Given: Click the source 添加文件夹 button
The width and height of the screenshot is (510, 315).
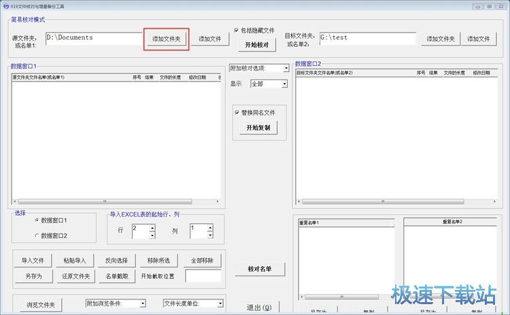Looking at the screenshot, I should tap(166, 39).
